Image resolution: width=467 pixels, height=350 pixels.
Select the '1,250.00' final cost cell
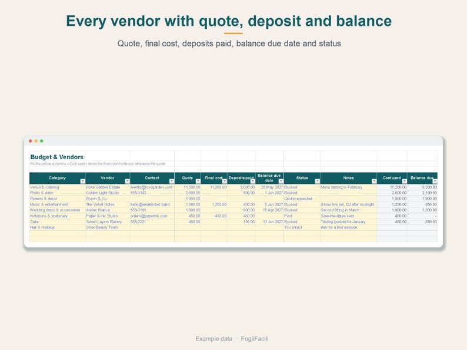pyautogui.click(x=214, y=204)
